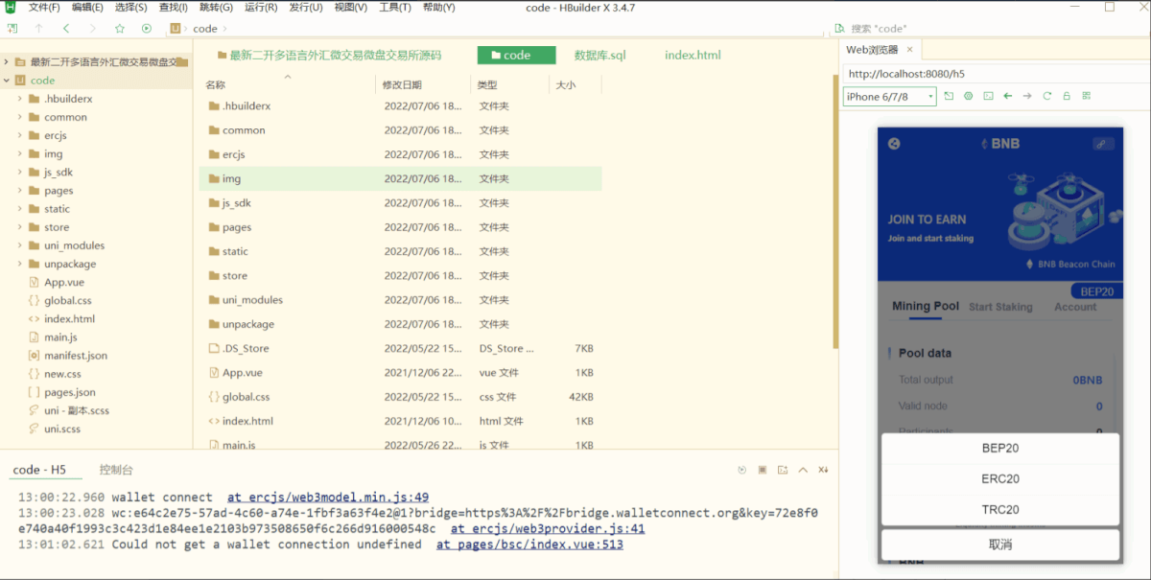Open the 帮助(Y) menu
The width and height of the screenshot is (1151, 580).
coord(439,8)
